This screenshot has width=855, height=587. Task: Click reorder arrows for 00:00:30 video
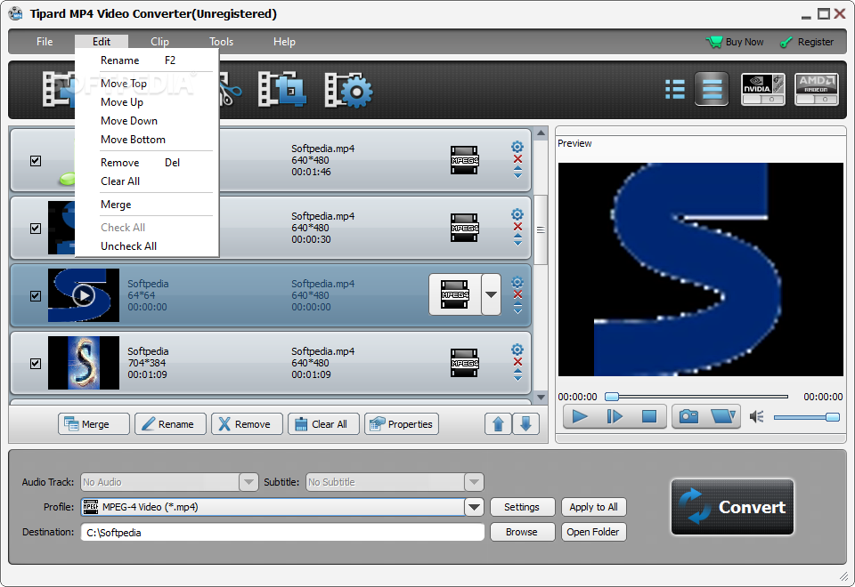[x=517, y=239]
